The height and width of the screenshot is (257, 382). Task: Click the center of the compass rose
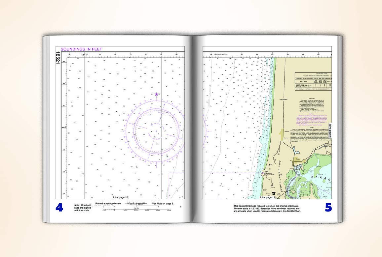156,131
